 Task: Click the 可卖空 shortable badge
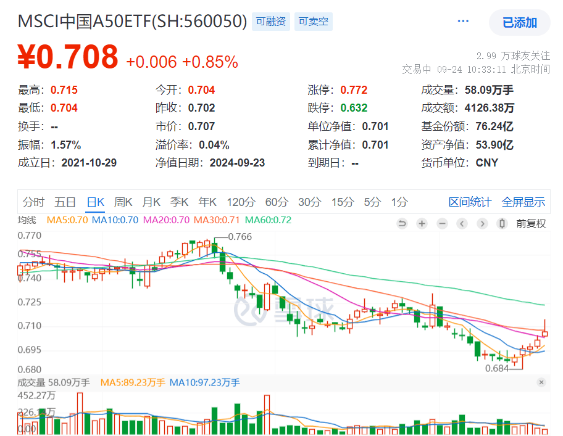tap(313, 21)
